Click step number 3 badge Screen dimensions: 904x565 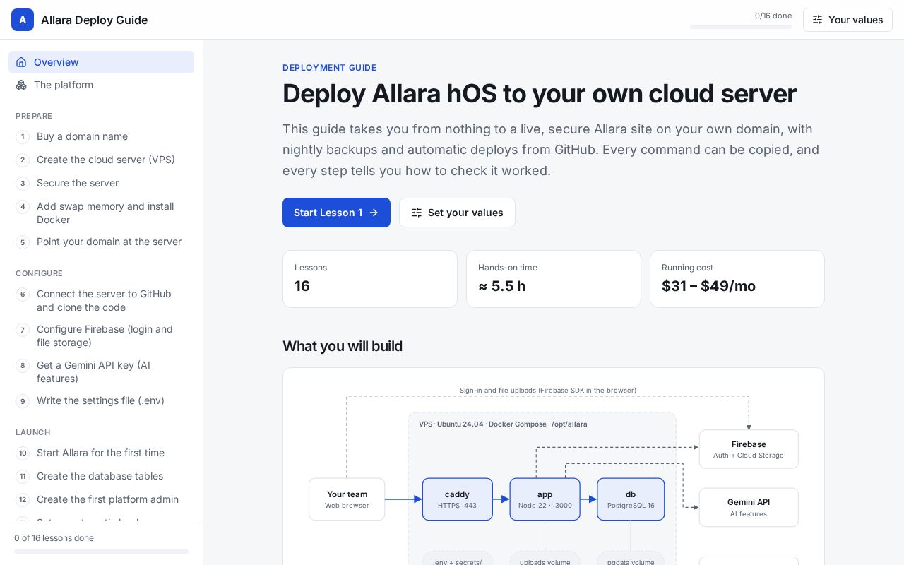pos(23,183)
